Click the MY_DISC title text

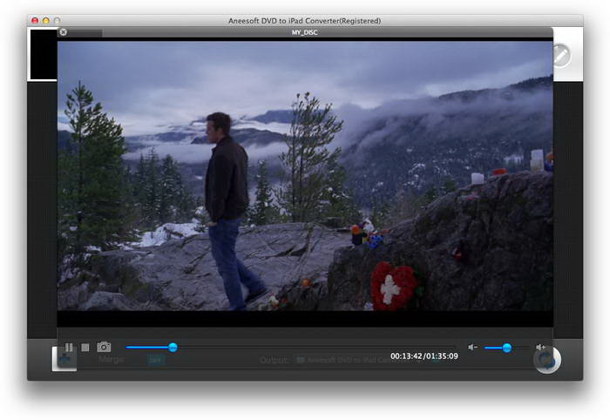pos(305,32)
